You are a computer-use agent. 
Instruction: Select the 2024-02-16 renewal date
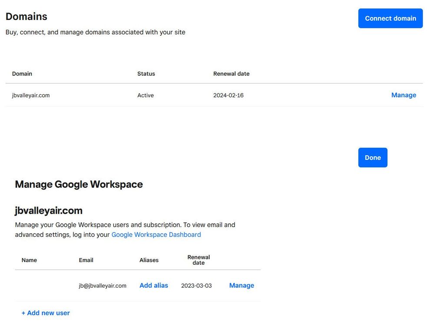(228, 96)
